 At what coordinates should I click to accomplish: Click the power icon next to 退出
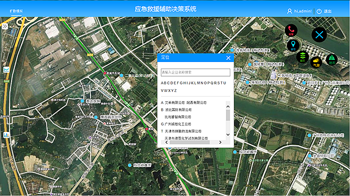point(319,11)
